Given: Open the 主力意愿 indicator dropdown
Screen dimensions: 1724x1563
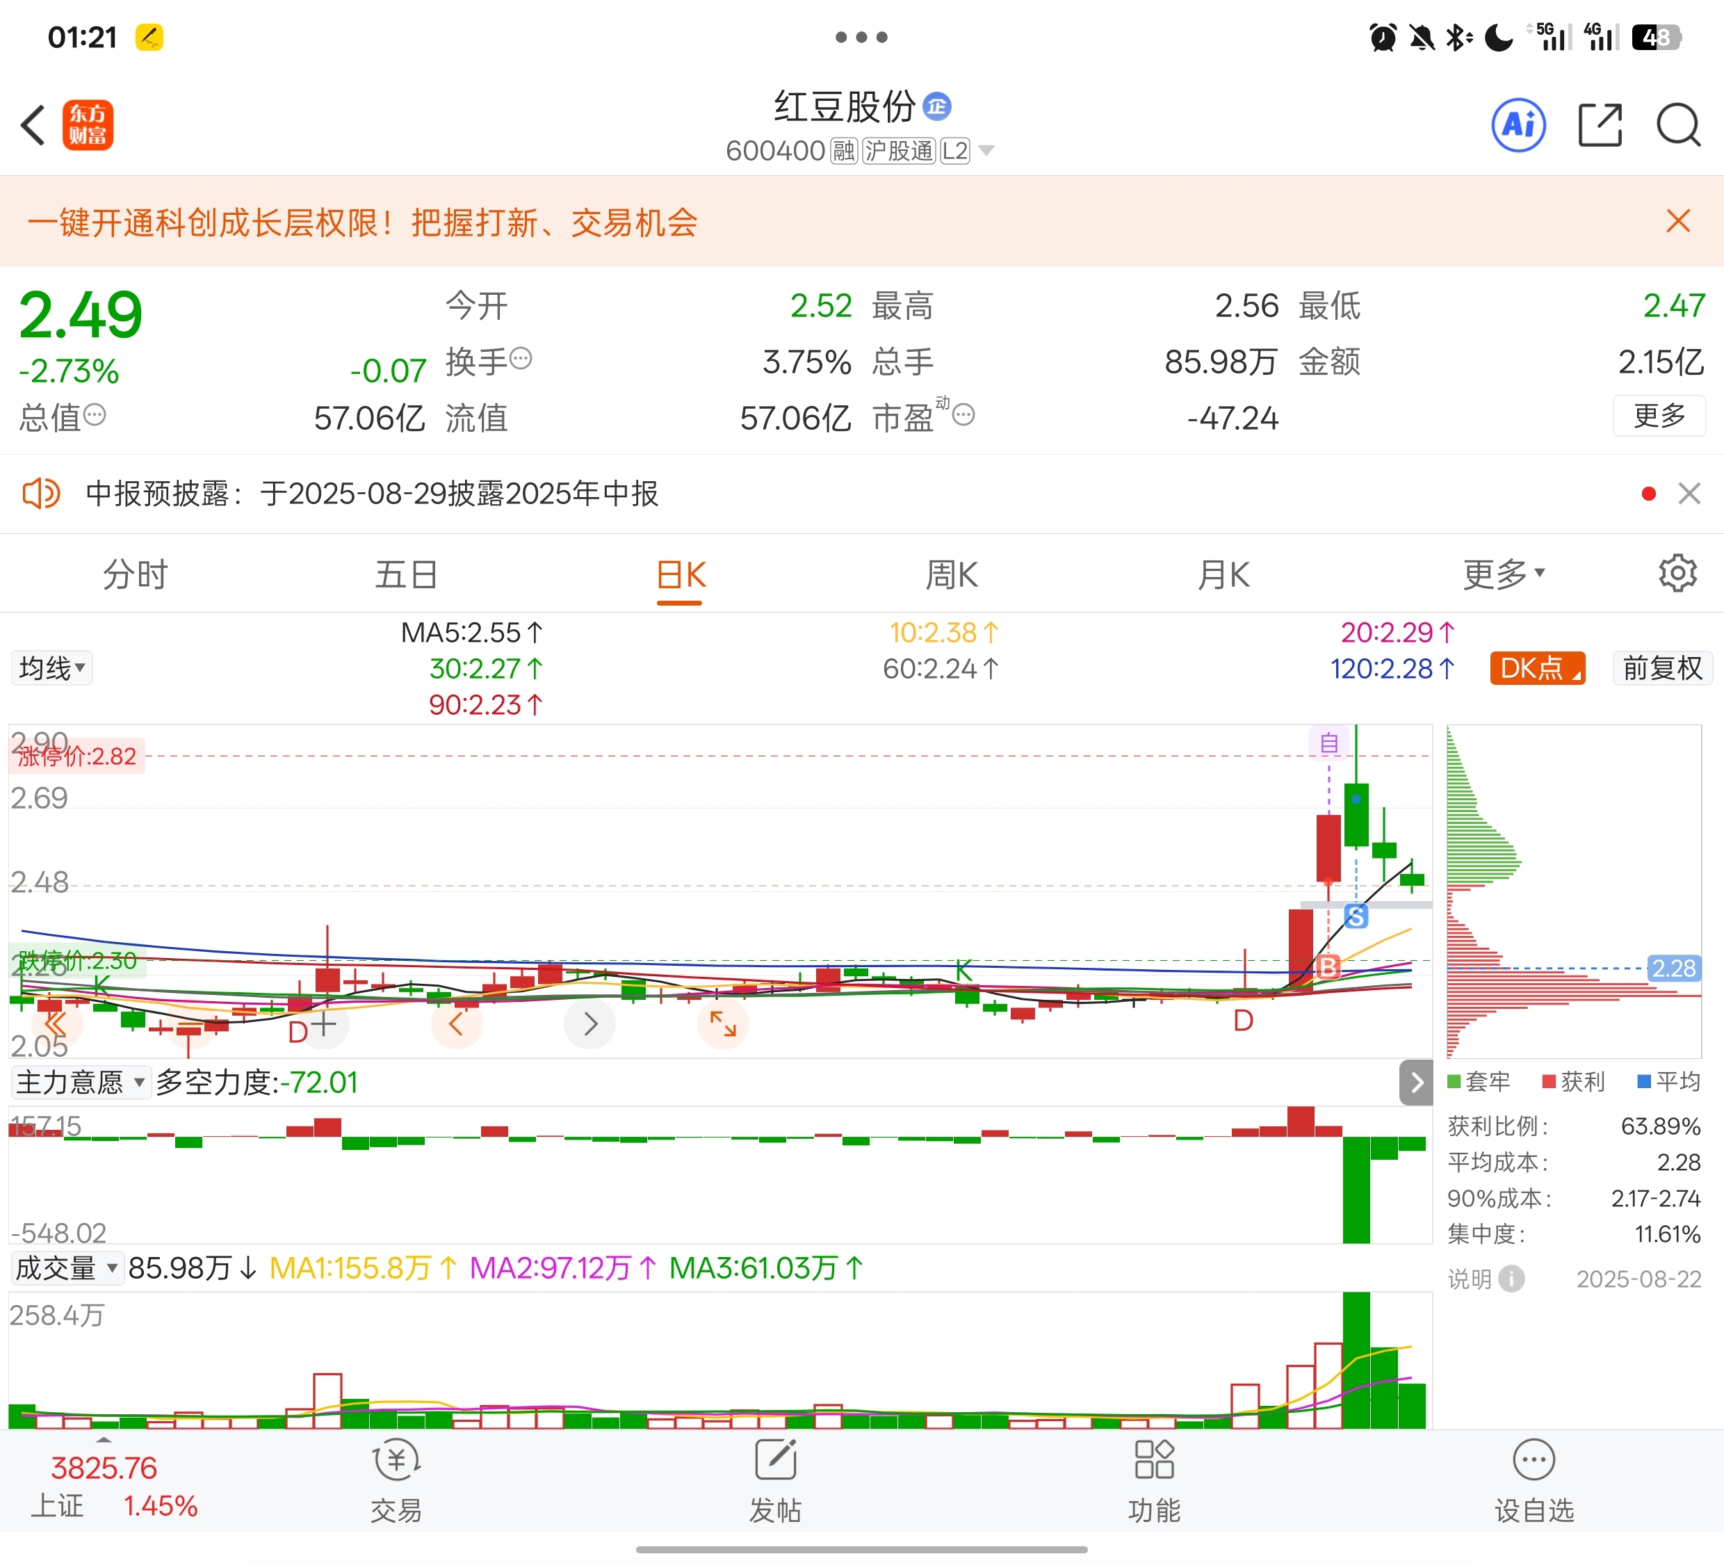Looking at the screenshot, I should 81,1082.
